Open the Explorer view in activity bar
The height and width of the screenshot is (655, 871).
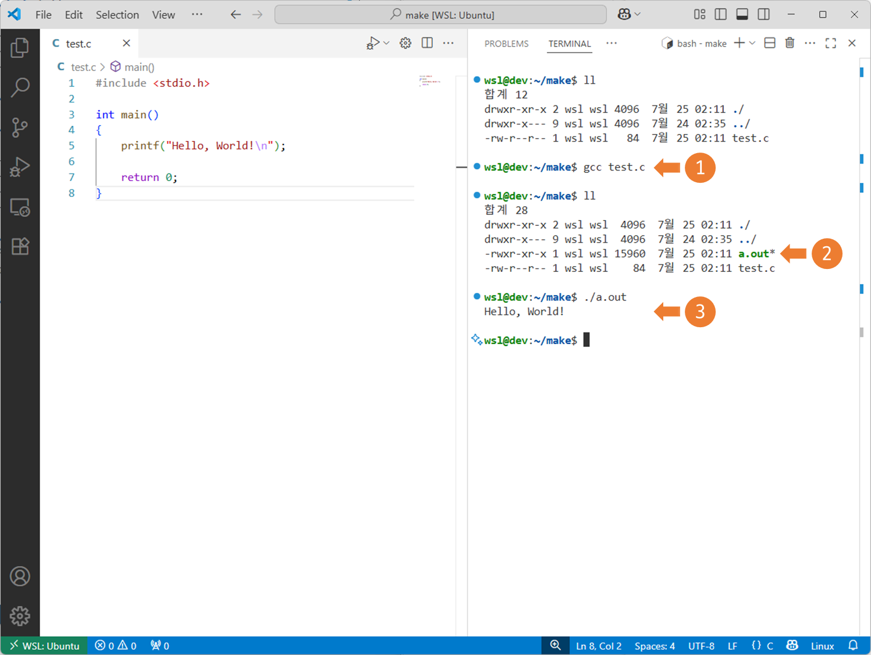point(20,48)
